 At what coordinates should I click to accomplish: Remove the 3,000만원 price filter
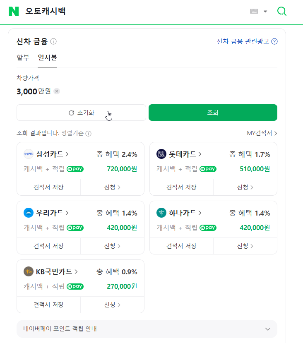click(56, 91)
